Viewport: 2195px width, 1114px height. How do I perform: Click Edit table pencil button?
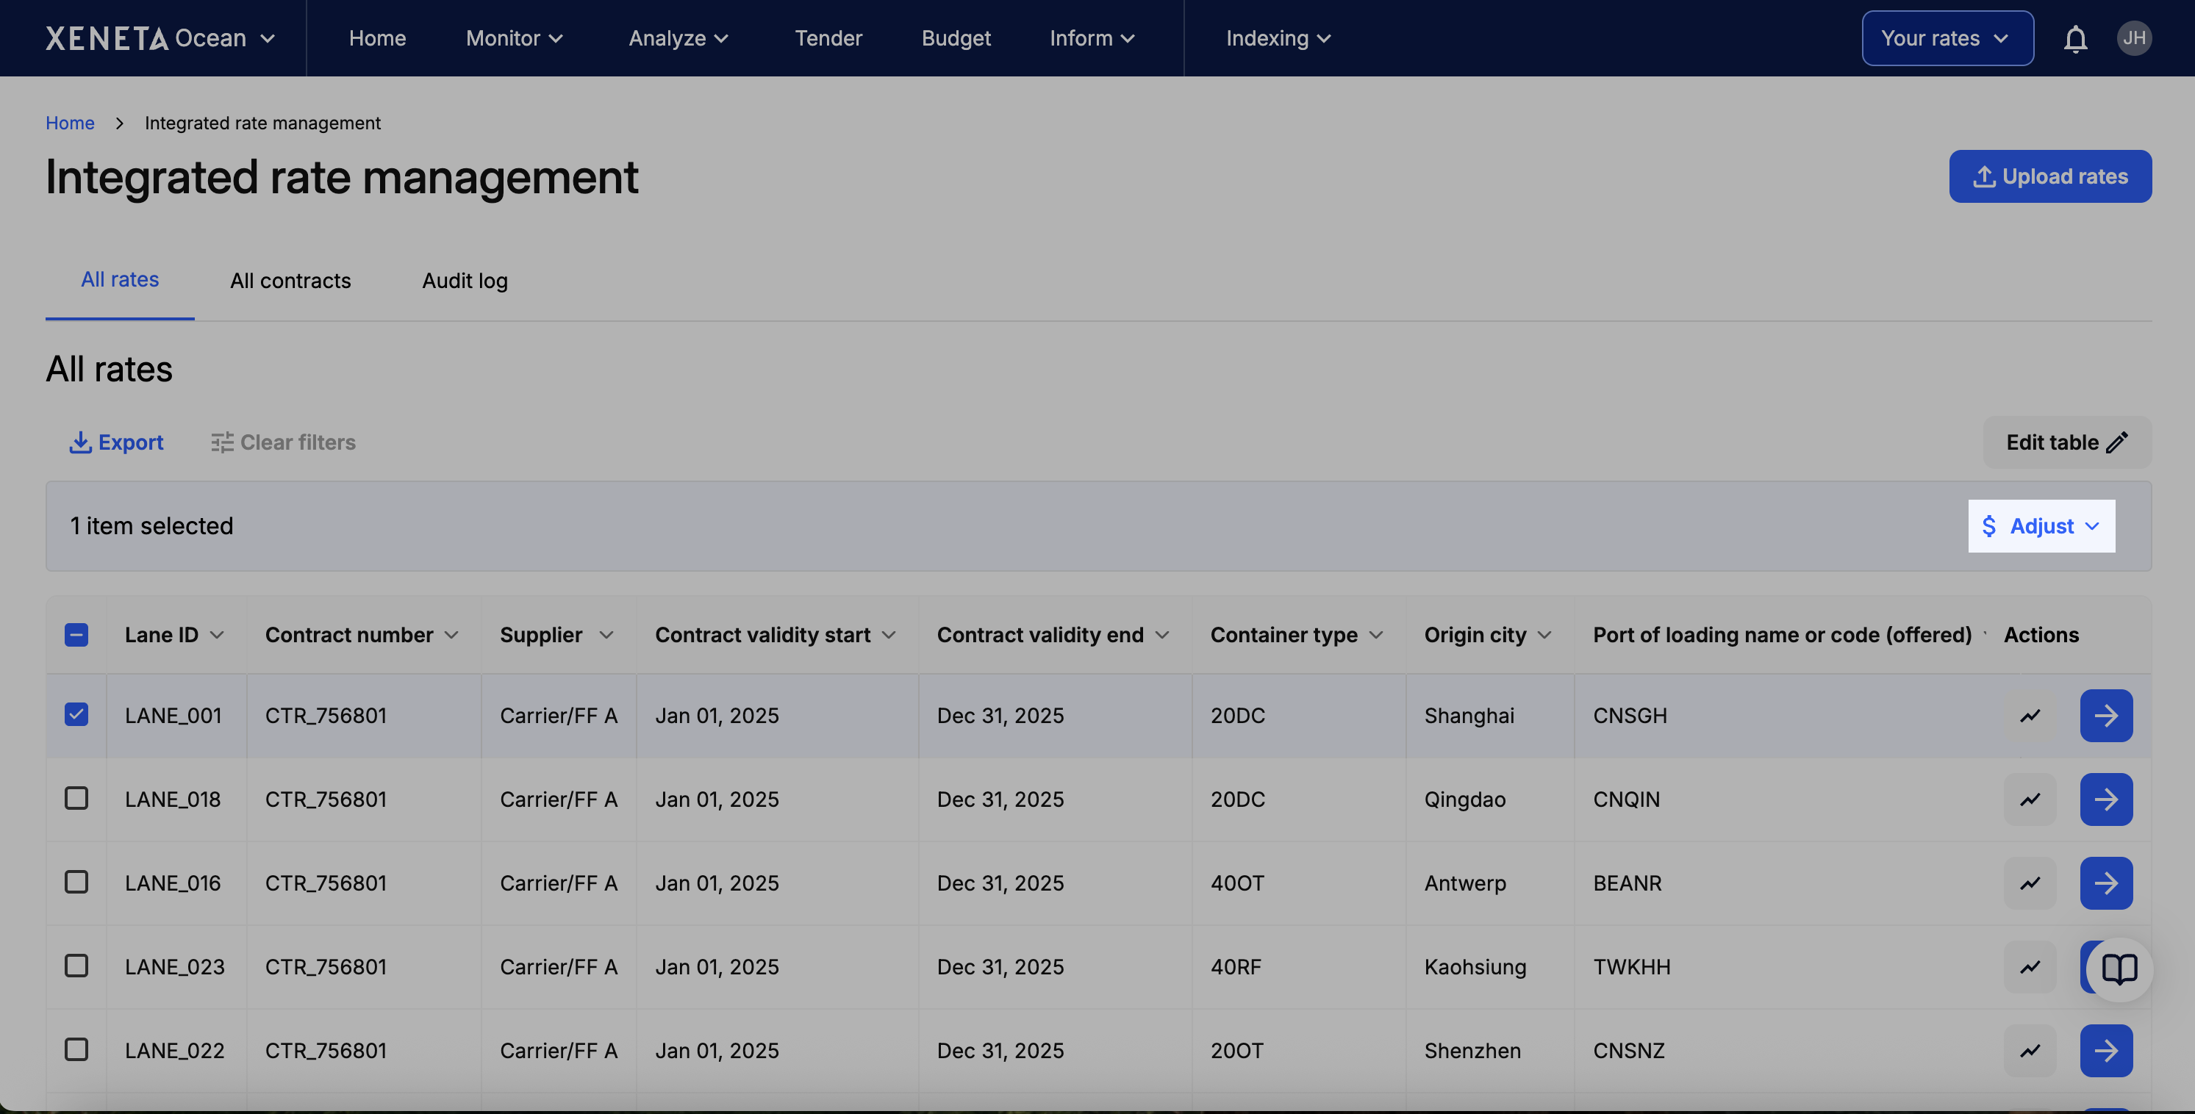pyautogui.click(x=2066, y=442)
